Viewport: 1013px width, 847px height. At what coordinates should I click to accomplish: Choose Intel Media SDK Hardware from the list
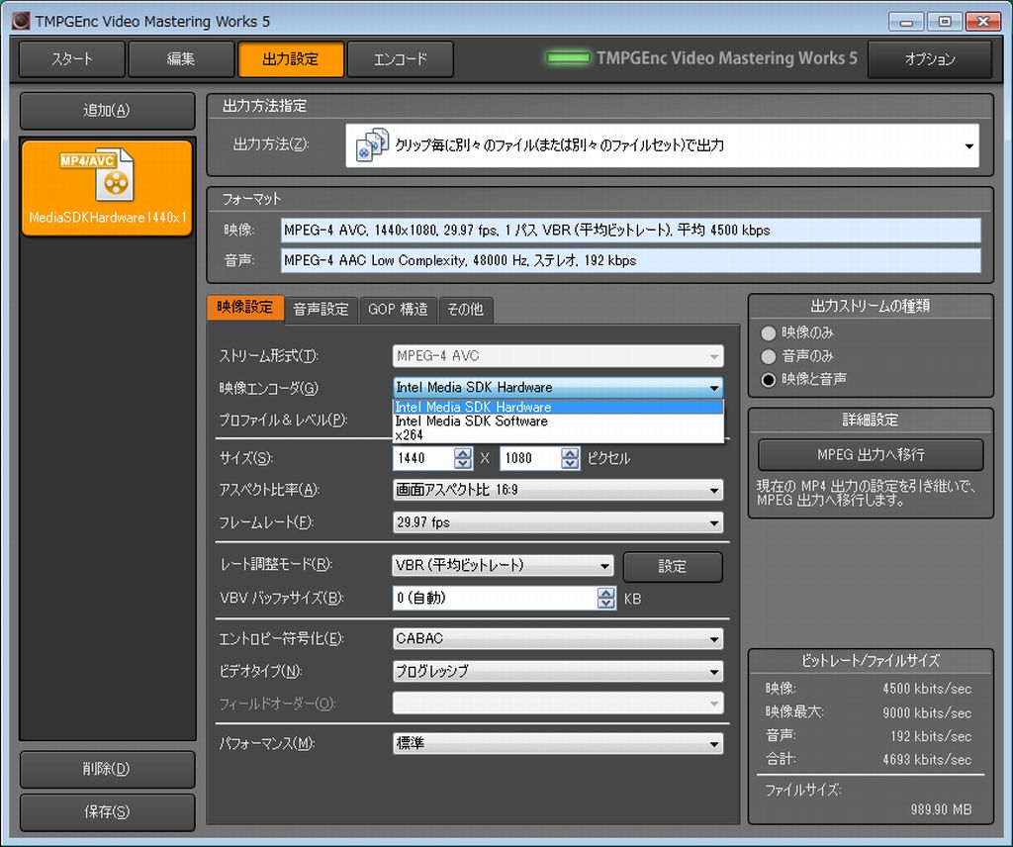[x=558, y=407]
